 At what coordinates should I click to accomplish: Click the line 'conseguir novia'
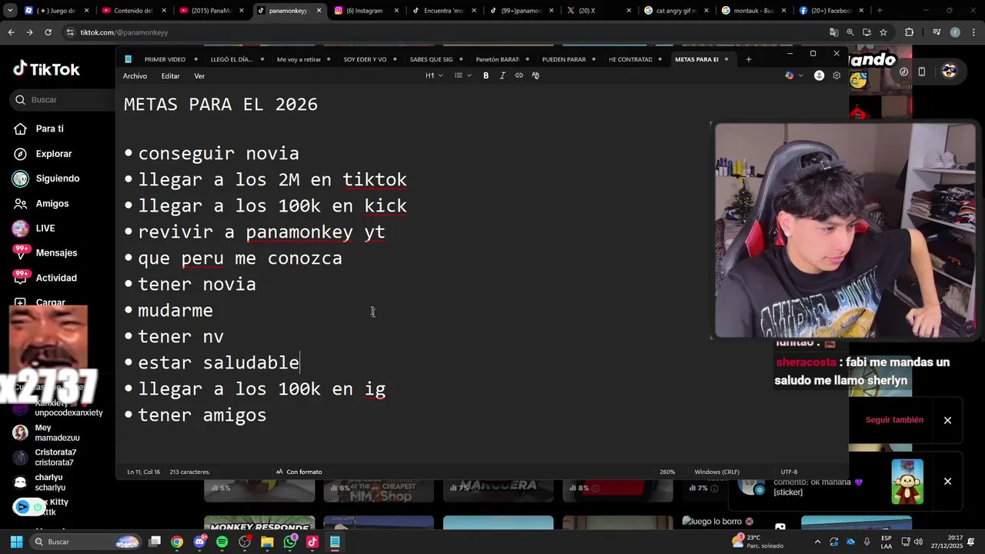(x=219, y=153)
